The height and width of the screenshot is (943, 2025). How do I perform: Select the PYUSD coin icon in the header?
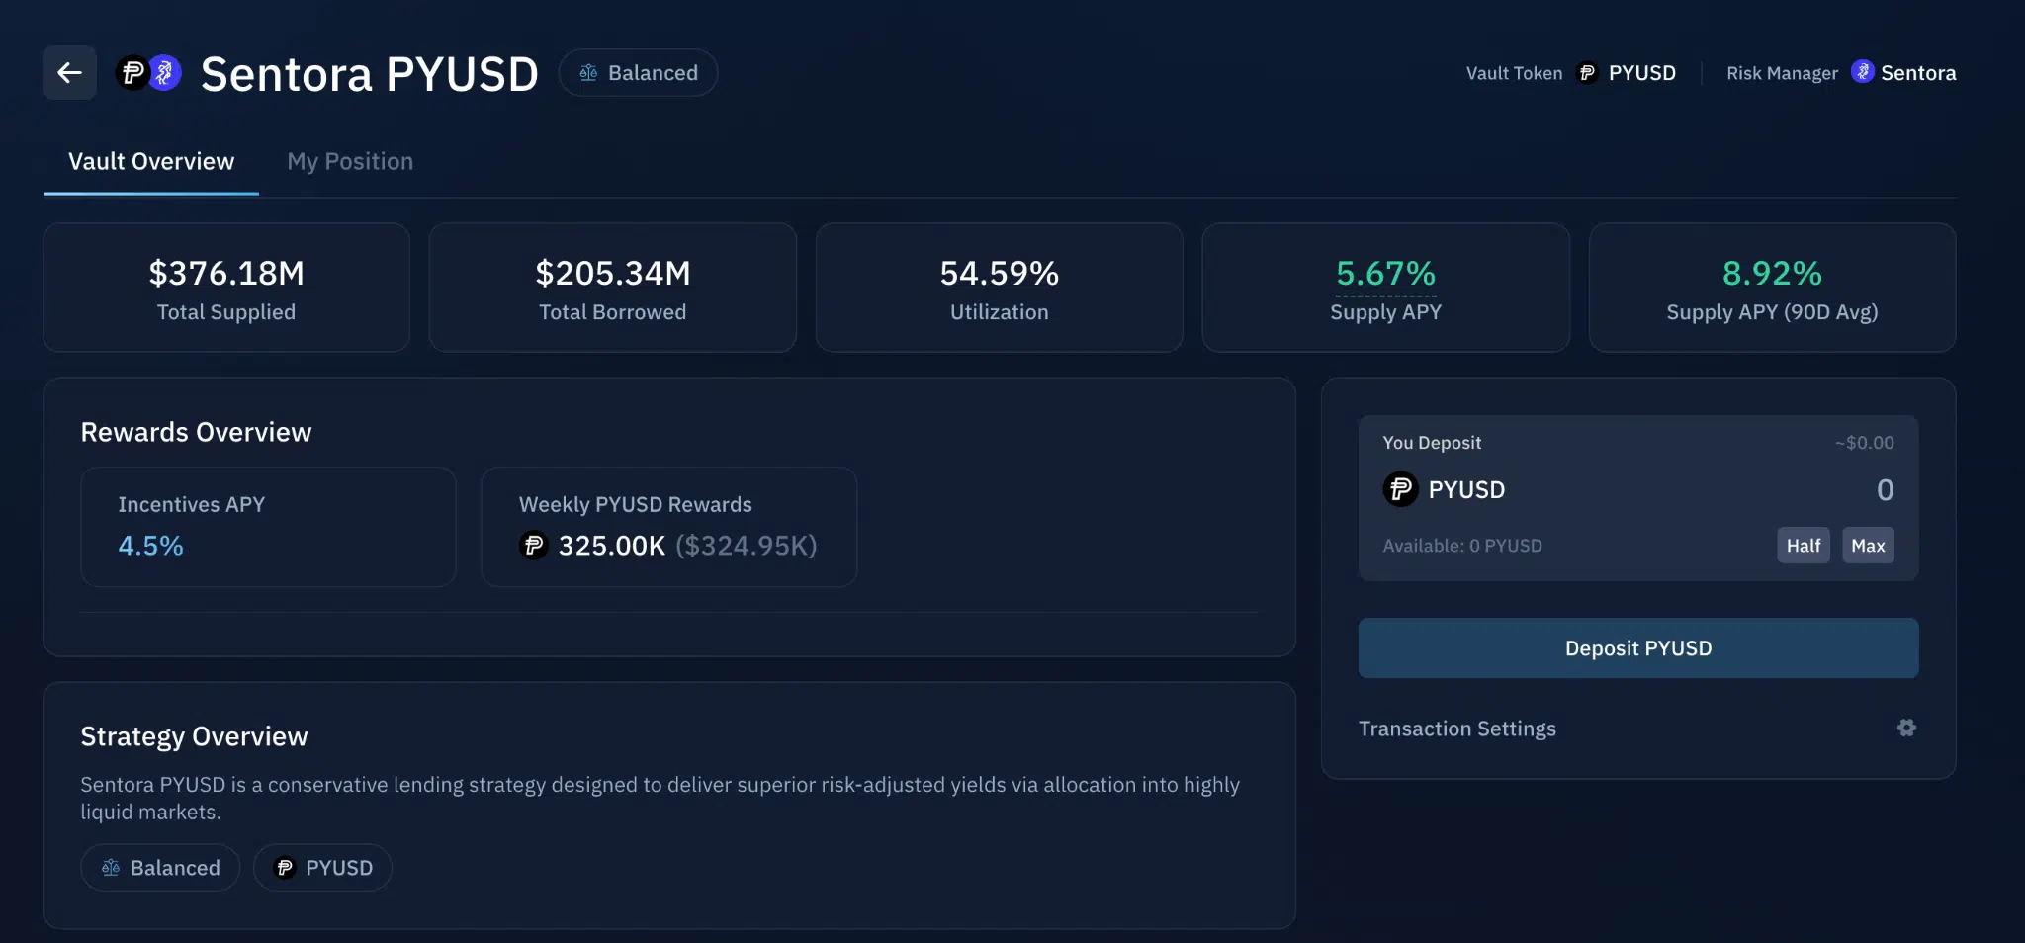point(132,72)
